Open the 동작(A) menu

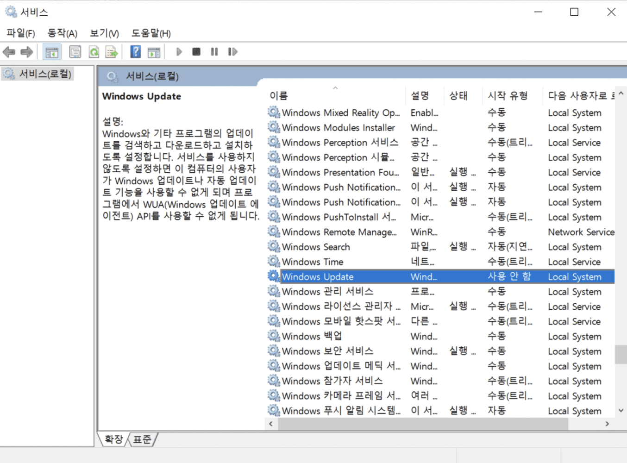pos(62,33)
